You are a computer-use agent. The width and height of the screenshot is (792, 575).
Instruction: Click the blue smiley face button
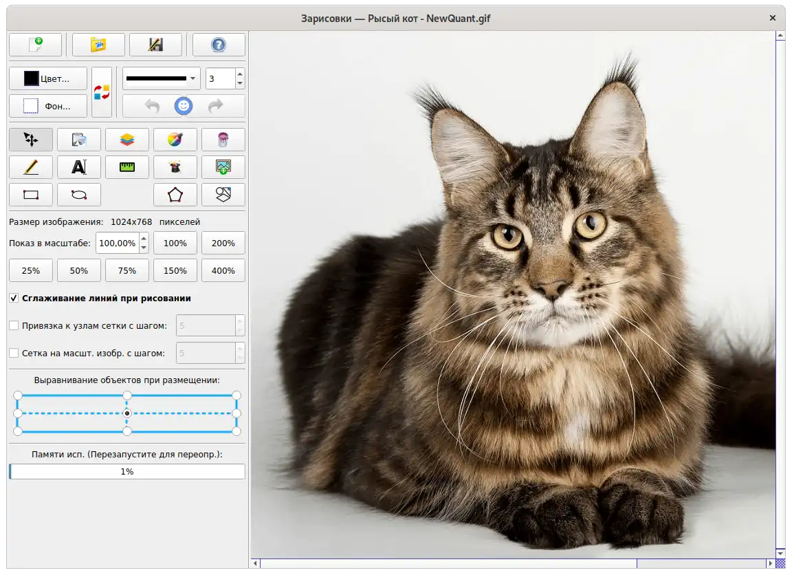[184, 106]
